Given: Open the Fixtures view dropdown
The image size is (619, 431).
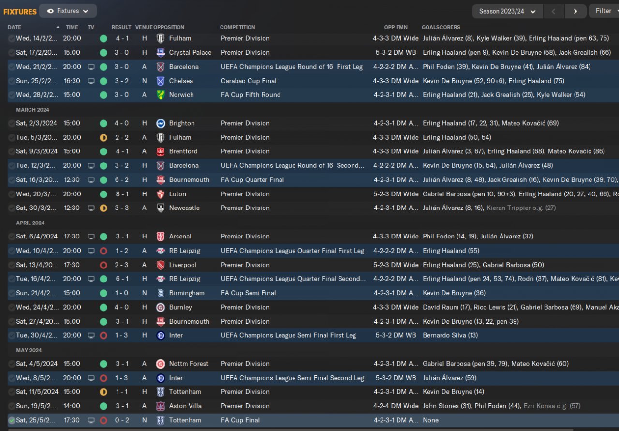Looking at the screenshot, I should (x=68, y=11).
